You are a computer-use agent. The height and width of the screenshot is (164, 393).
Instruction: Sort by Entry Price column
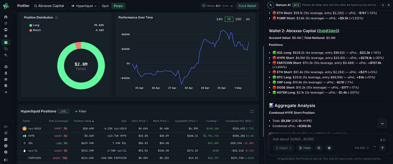point(140,121)
